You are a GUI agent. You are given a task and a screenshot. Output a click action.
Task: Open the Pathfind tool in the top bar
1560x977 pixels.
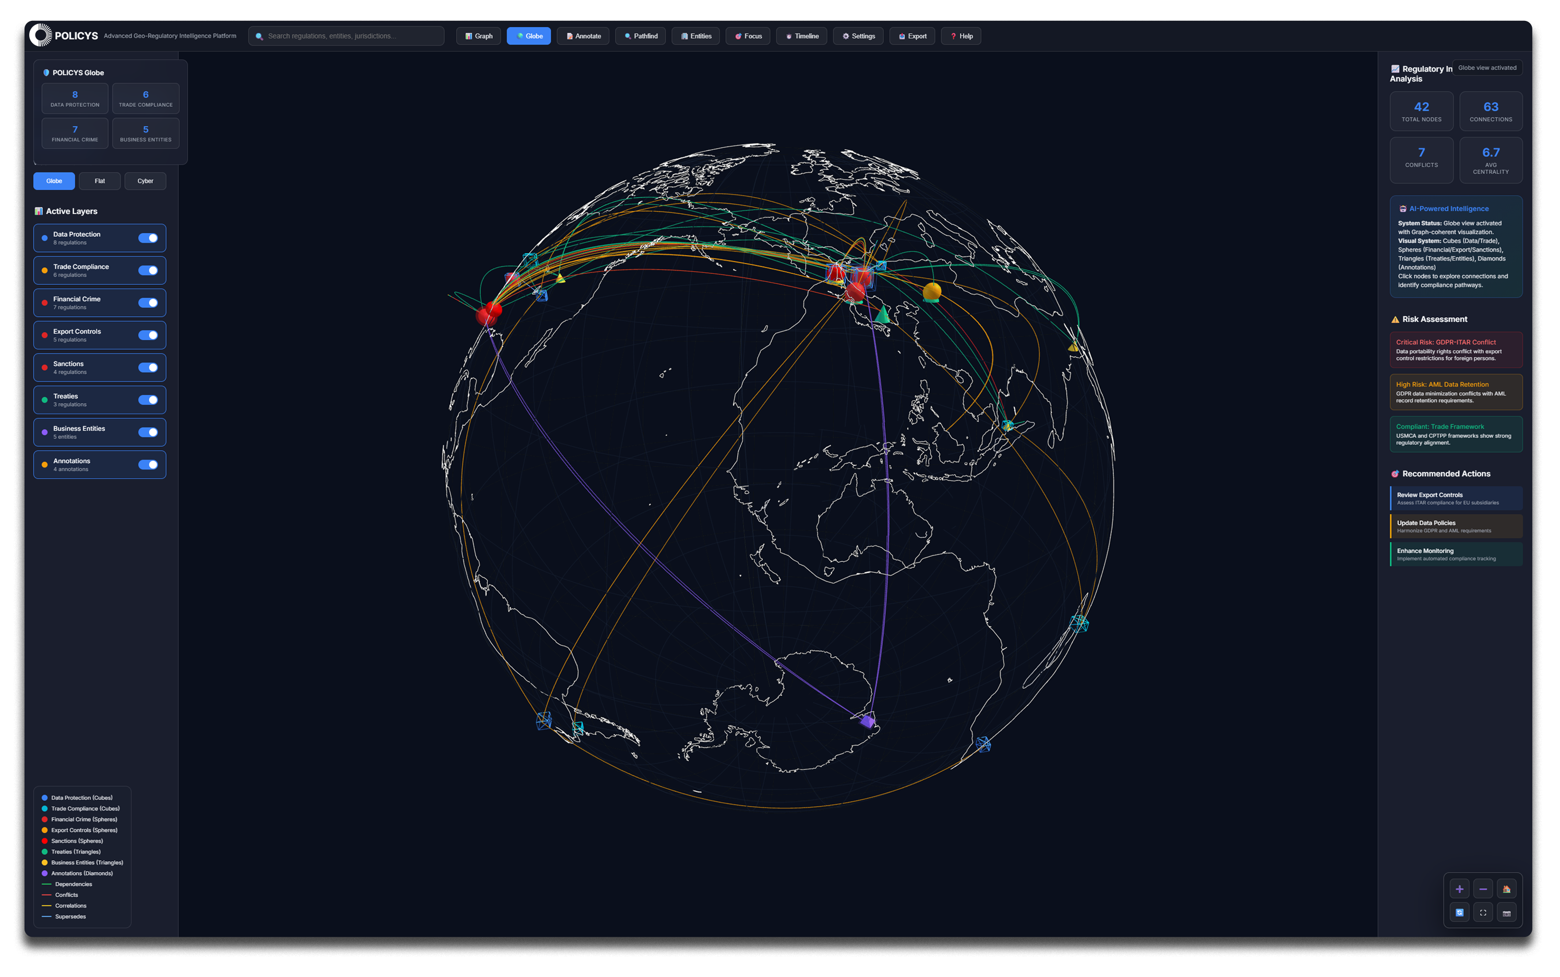640,36
